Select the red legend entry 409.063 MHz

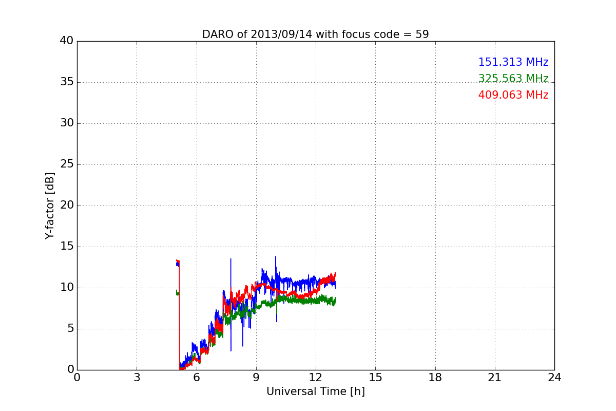(513, 95)
